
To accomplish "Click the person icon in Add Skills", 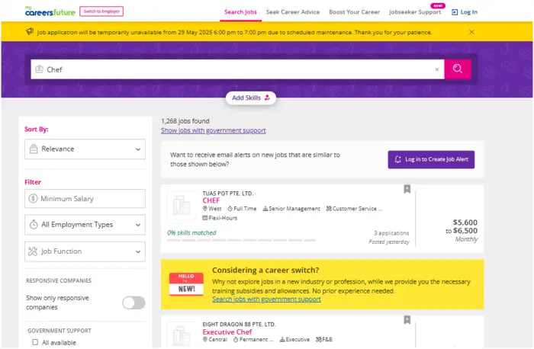I will [267, 98].
